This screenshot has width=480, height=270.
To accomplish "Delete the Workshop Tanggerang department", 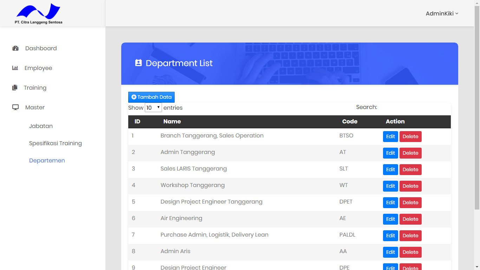I will click(x=410, y=186).
